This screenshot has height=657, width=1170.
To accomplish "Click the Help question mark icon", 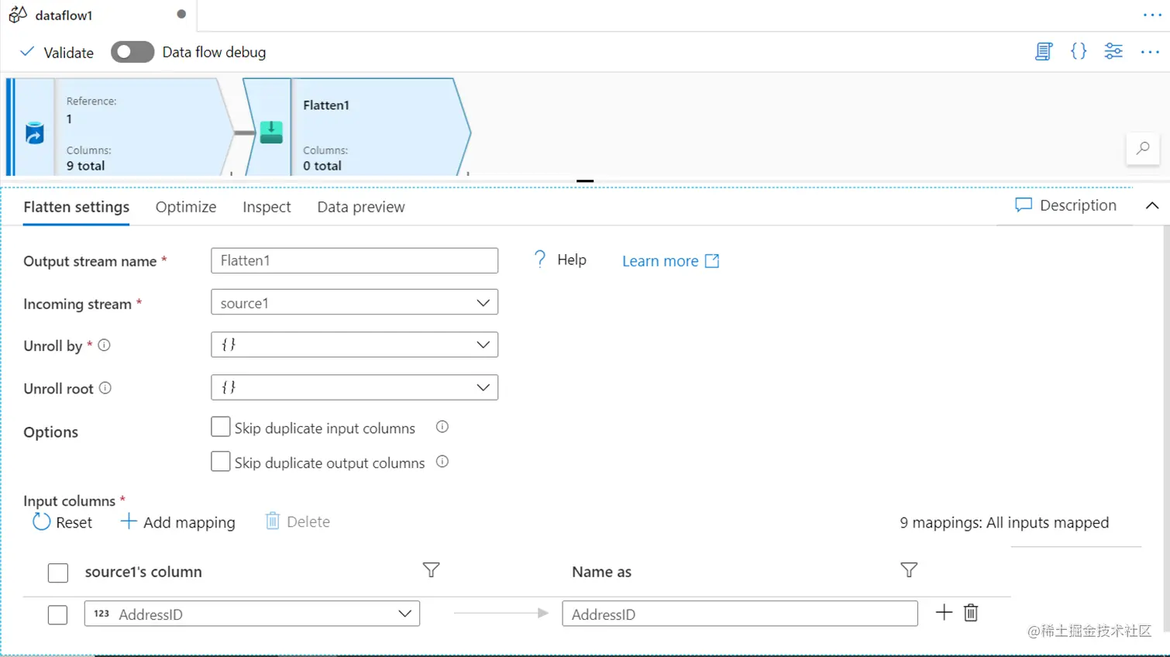I will point(540,260).
